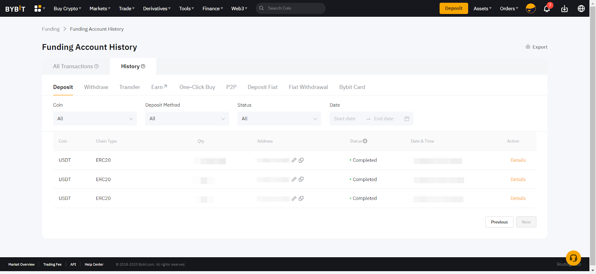Select the All Transactions tab
Screen dimensions: 596x274
(76, 66)
